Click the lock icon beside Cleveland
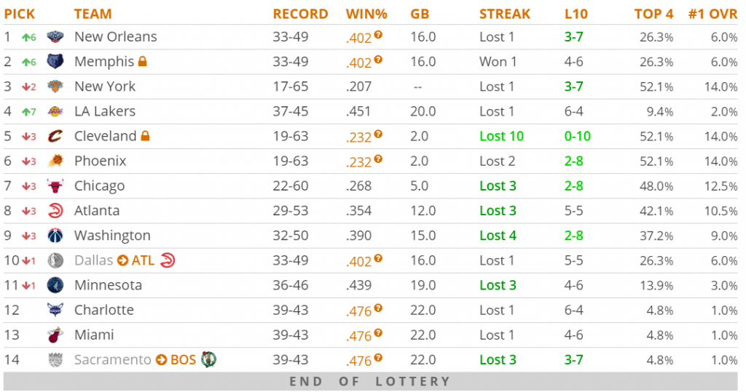The width and height of the screenshot is (746, 392). coord(145,136)
